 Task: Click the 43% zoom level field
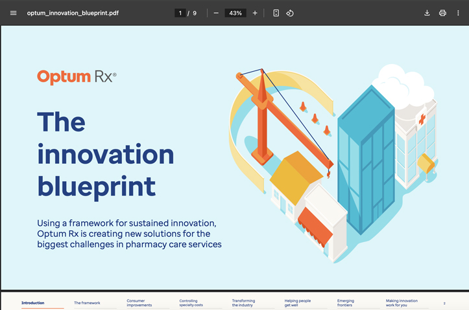(x=235, y=13)
